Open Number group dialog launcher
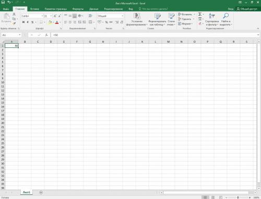Screen dimensions: 261x199 123,28
